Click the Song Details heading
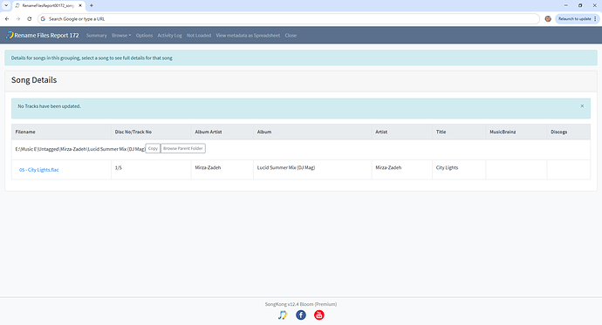602x325 pixels. 34,80
